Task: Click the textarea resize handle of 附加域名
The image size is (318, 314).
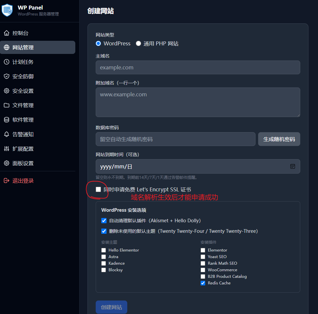Action: point(299,115)
